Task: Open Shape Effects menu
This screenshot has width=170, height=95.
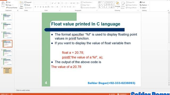Action: pos(132,8)
